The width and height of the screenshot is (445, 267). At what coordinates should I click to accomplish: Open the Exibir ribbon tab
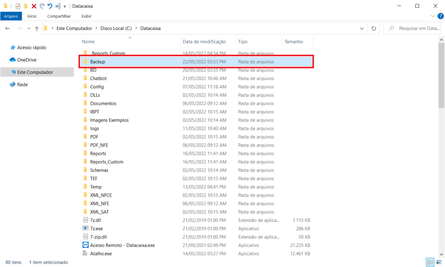click(86, 16)
